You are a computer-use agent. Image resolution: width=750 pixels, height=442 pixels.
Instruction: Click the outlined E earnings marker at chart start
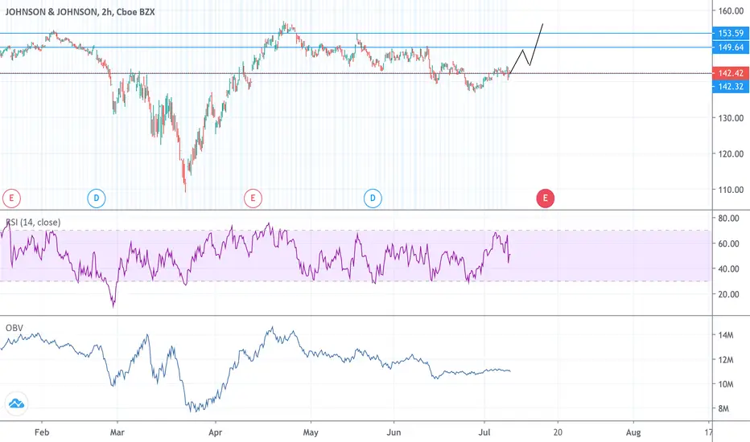[x=11, y=198]
